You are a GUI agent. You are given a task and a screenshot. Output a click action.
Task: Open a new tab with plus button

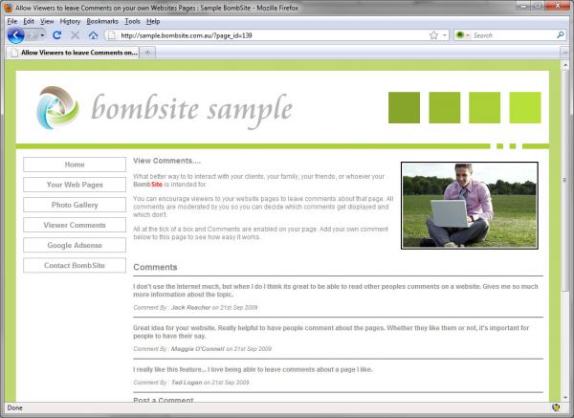[x=147, y=53]
